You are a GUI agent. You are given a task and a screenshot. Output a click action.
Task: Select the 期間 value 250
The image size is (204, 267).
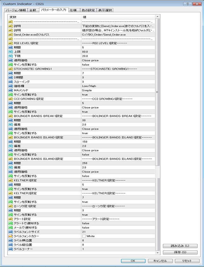click(85, 163)
